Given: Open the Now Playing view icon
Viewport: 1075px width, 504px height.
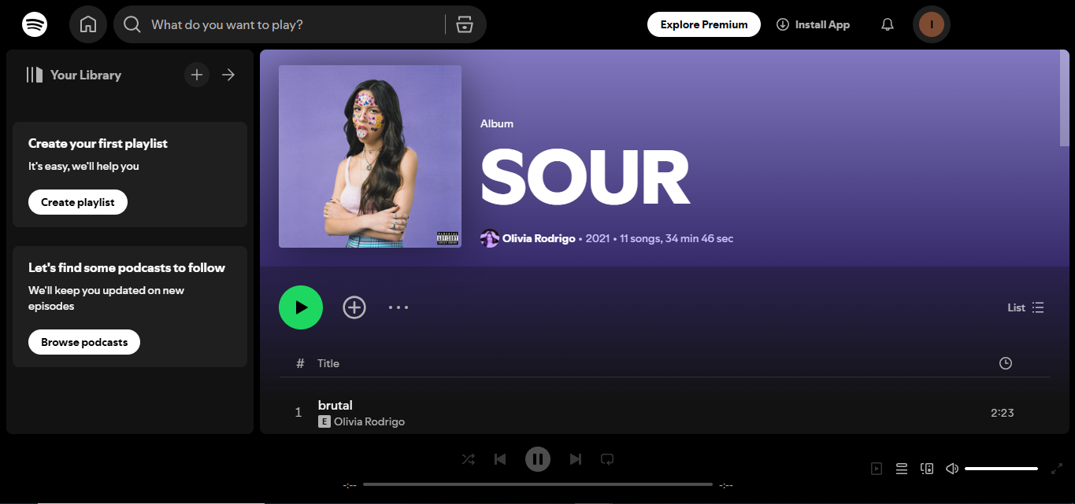Looking at the screenshot, I should click(876, 468).
